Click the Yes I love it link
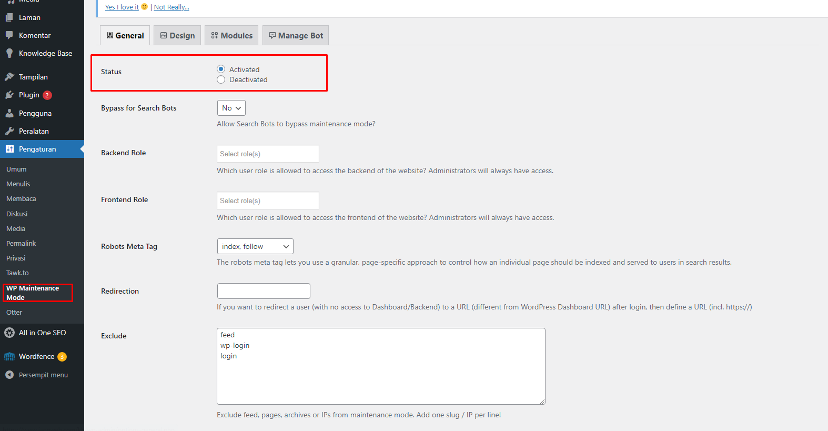This screenshot has height=431, width=828. (122, 7)
